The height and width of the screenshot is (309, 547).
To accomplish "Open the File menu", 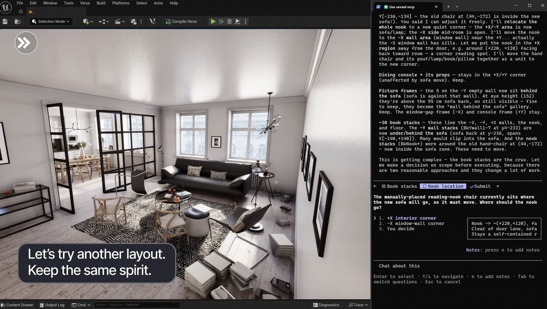I will pos(20,3).
